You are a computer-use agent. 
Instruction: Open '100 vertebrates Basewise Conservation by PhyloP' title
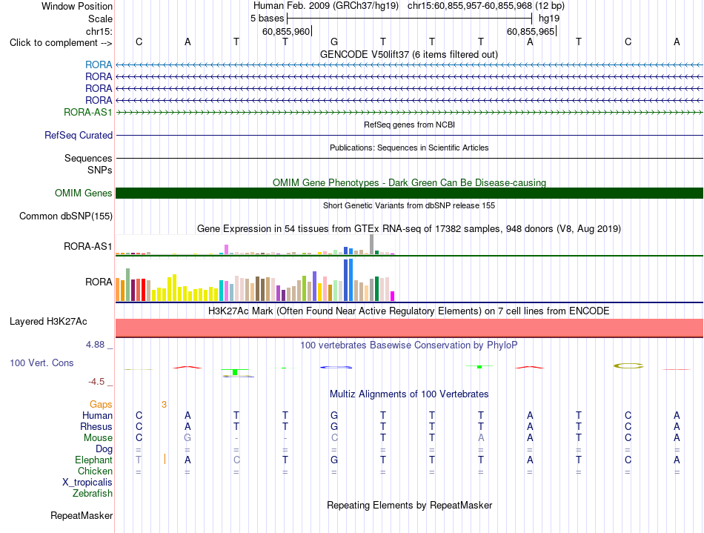pyautogui.click(x=409, y=345)
